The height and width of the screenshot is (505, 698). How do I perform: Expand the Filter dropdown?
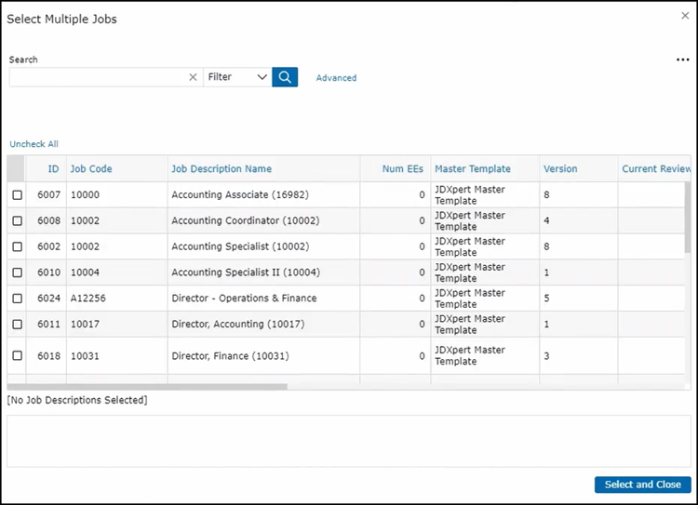point(237,77)
